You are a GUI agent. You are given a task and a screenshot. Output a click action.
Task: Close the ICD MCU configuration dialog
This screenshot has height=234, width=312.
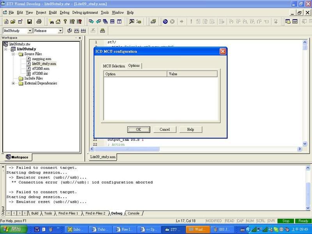coord(223,51)
